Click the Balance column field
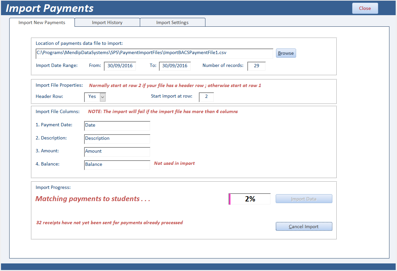Screen dimensions: 397x271 click(x=117, y=165)
